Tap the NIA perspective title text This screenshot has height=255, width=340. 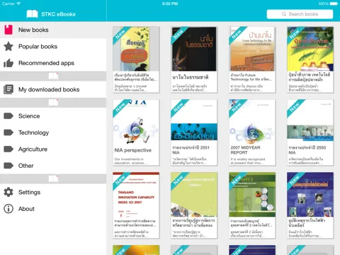(x=133, y=150)
